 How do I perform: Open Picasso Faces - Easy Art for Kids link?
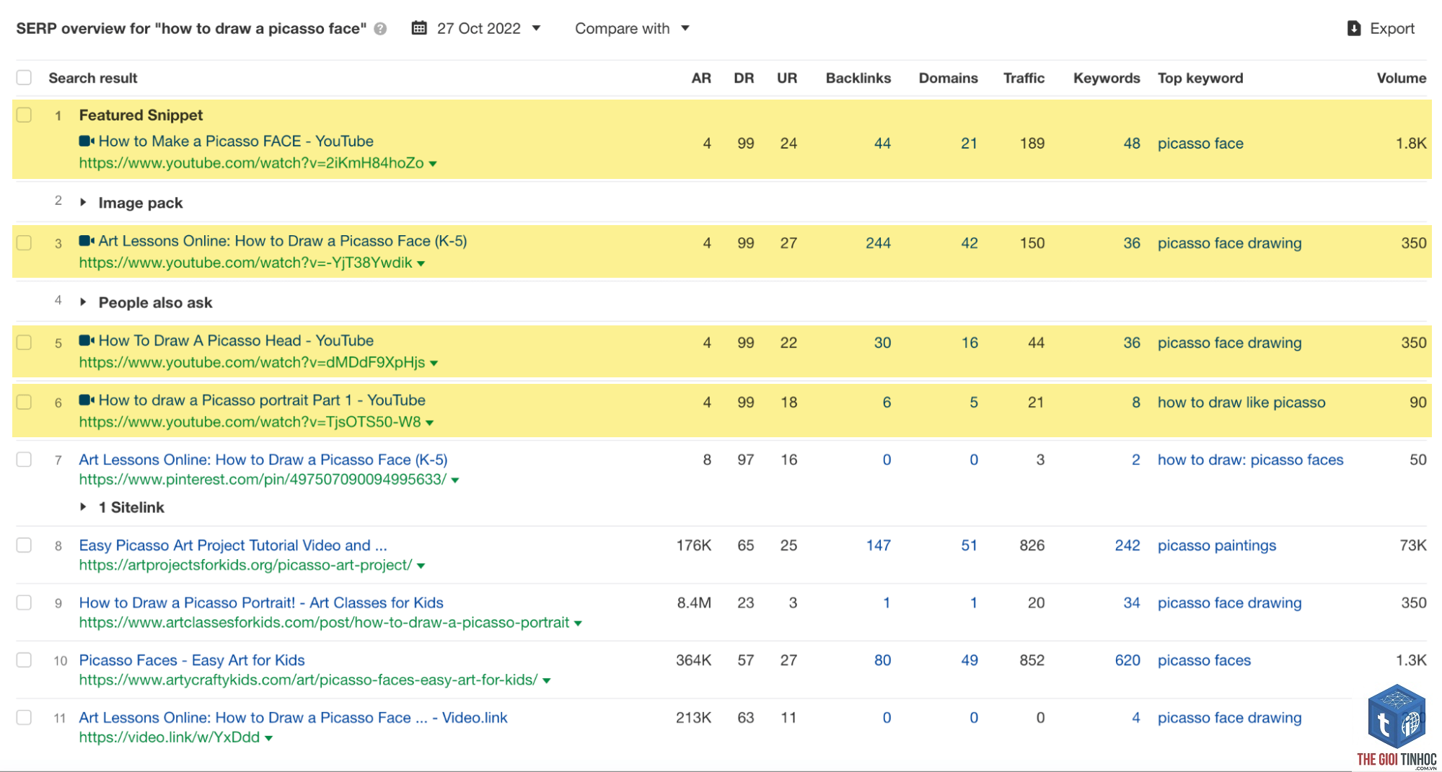pyautogui.click(x=192, y=660)
